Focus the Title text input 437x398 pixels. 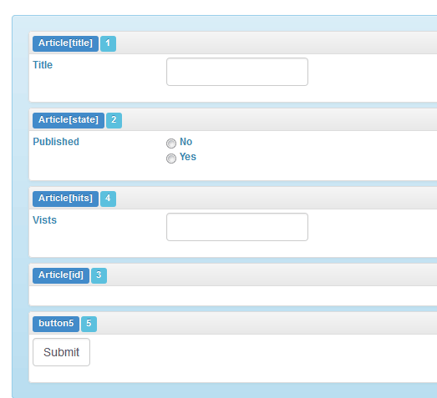(x=237, y=72)
